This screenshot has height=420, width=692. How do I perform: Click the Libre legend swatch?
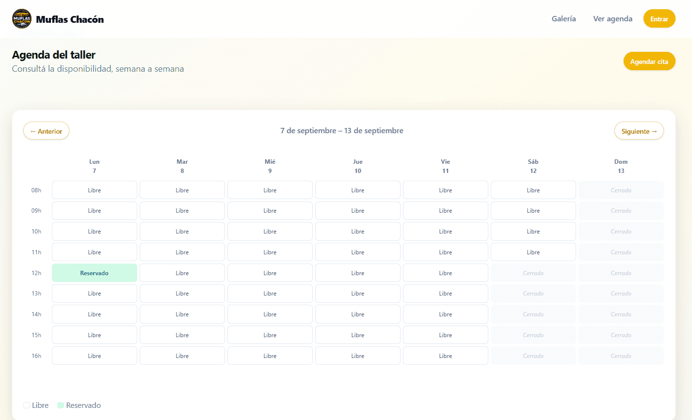tap(27, 405)
